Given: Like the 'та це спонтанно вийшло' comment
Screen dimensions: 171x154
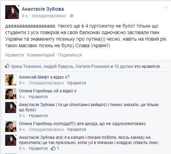Looking at the screenshot, I should 38,116.
